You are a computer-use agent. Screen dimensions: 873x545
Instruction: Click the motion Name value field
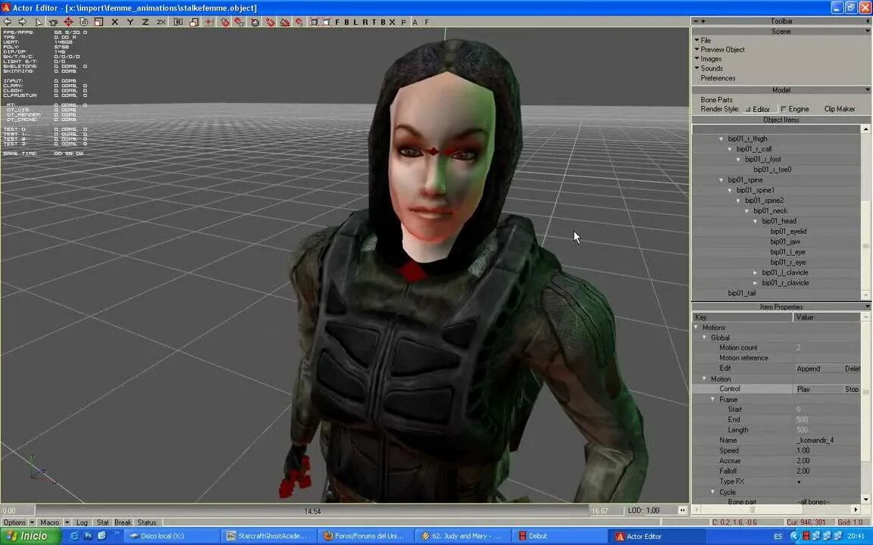[x=828, y=441]
